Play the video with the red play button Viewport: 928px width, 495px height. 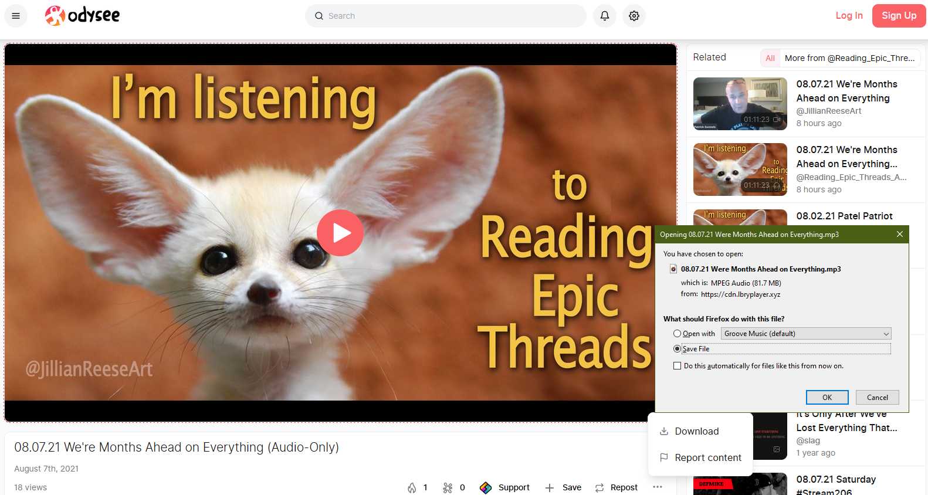[340, 233]
